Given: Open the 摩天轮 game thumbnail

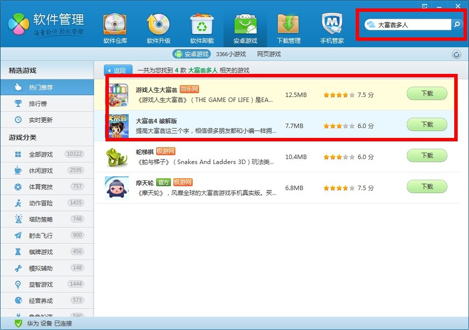Looking at the screenshot, I should pyautogui.click(x=117, y=188).
